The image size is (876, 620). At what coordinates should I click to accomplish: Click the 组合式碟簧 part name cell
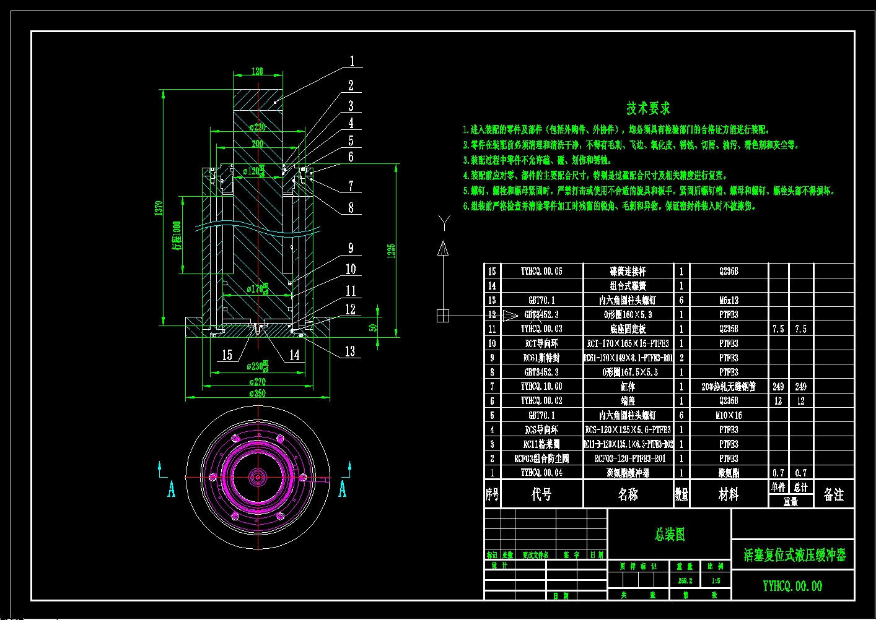pos(628,286)
